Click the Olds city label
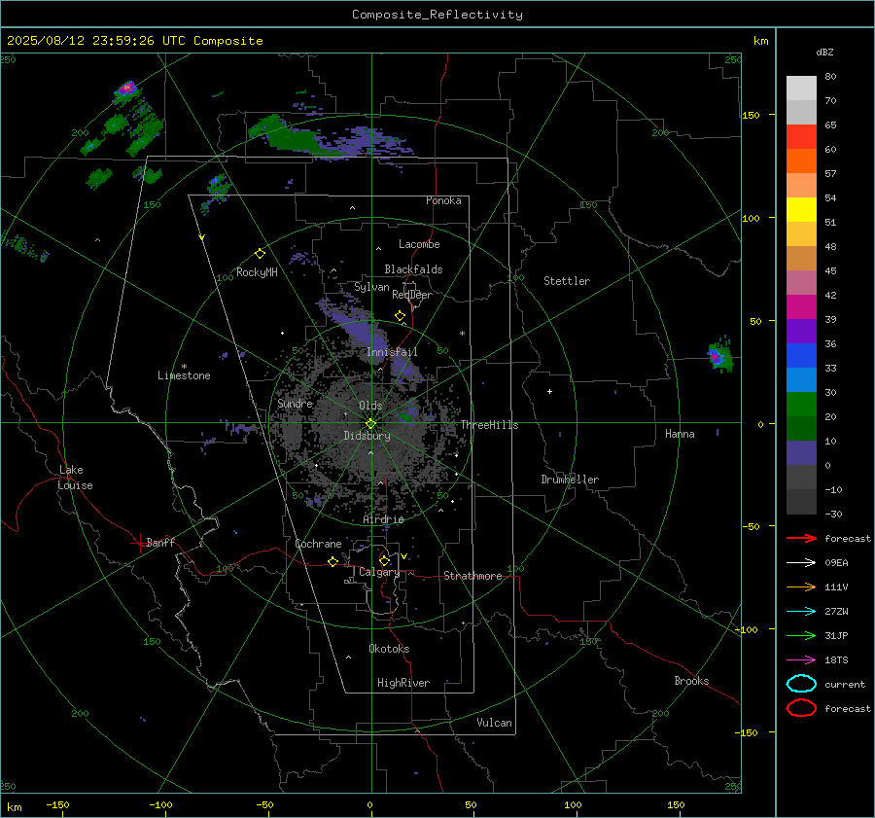 [x=370, y=406]
